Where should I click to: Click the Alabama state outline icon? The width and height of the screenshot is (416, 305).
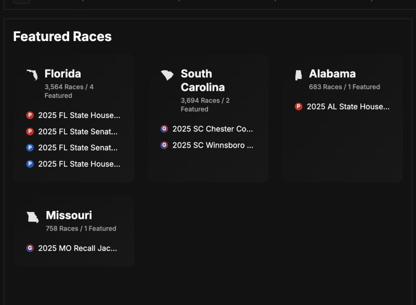click(x=298, y=75)
